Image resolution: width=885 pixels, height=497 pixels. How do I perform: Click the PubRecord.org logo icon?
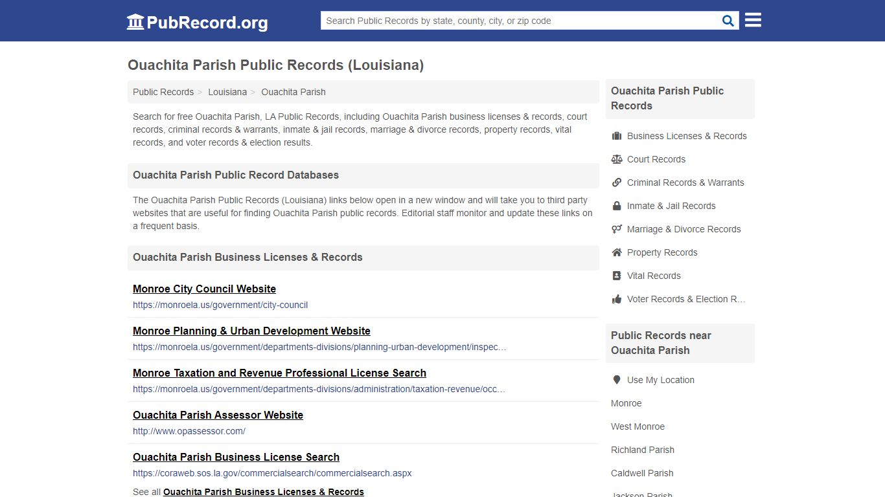[x=135, y=22]
